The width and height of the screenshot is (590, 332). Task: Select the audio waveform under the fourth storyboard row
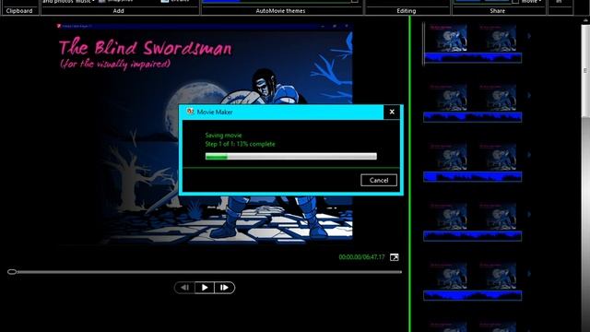pos(473,236)
